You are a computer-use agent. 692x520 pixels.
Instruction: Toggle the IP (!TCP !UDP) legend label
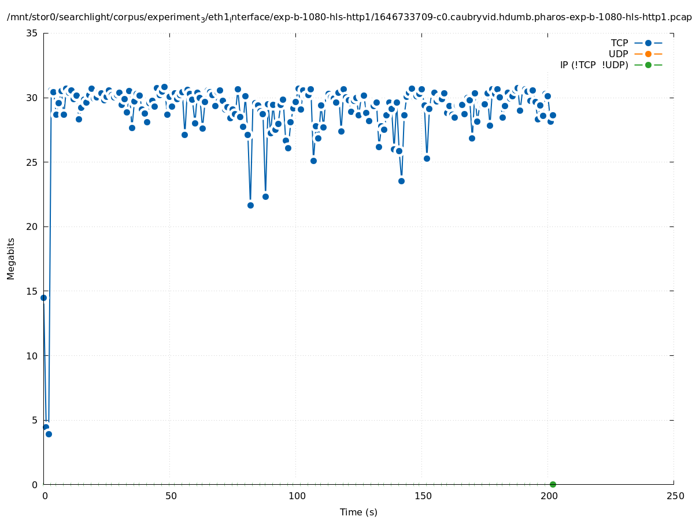594,65
